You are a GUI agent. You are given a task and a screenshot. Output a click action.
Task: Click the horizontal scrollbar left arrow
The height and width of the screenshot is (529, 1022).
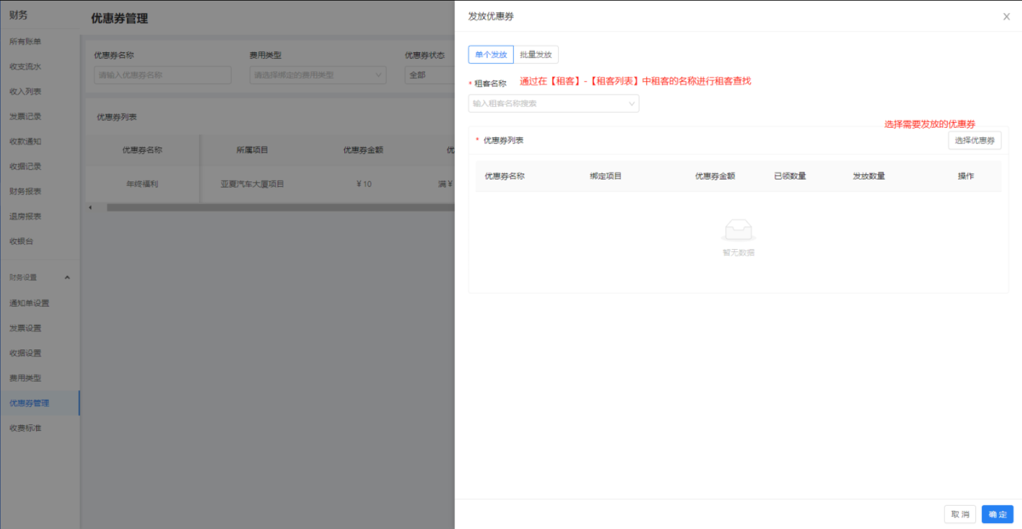coord(90,207)
